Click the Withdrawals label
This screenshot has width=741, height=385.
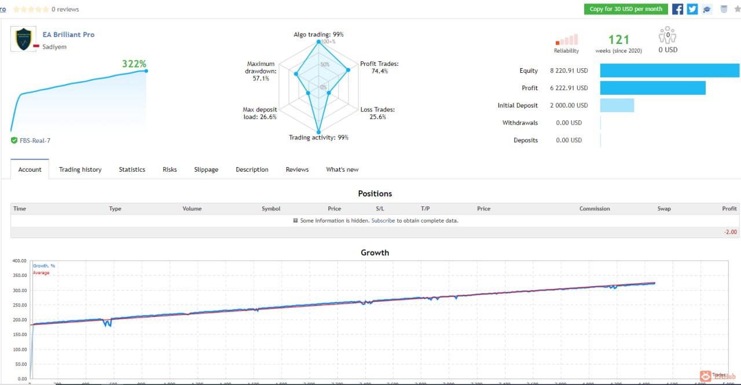coord(520,123)
